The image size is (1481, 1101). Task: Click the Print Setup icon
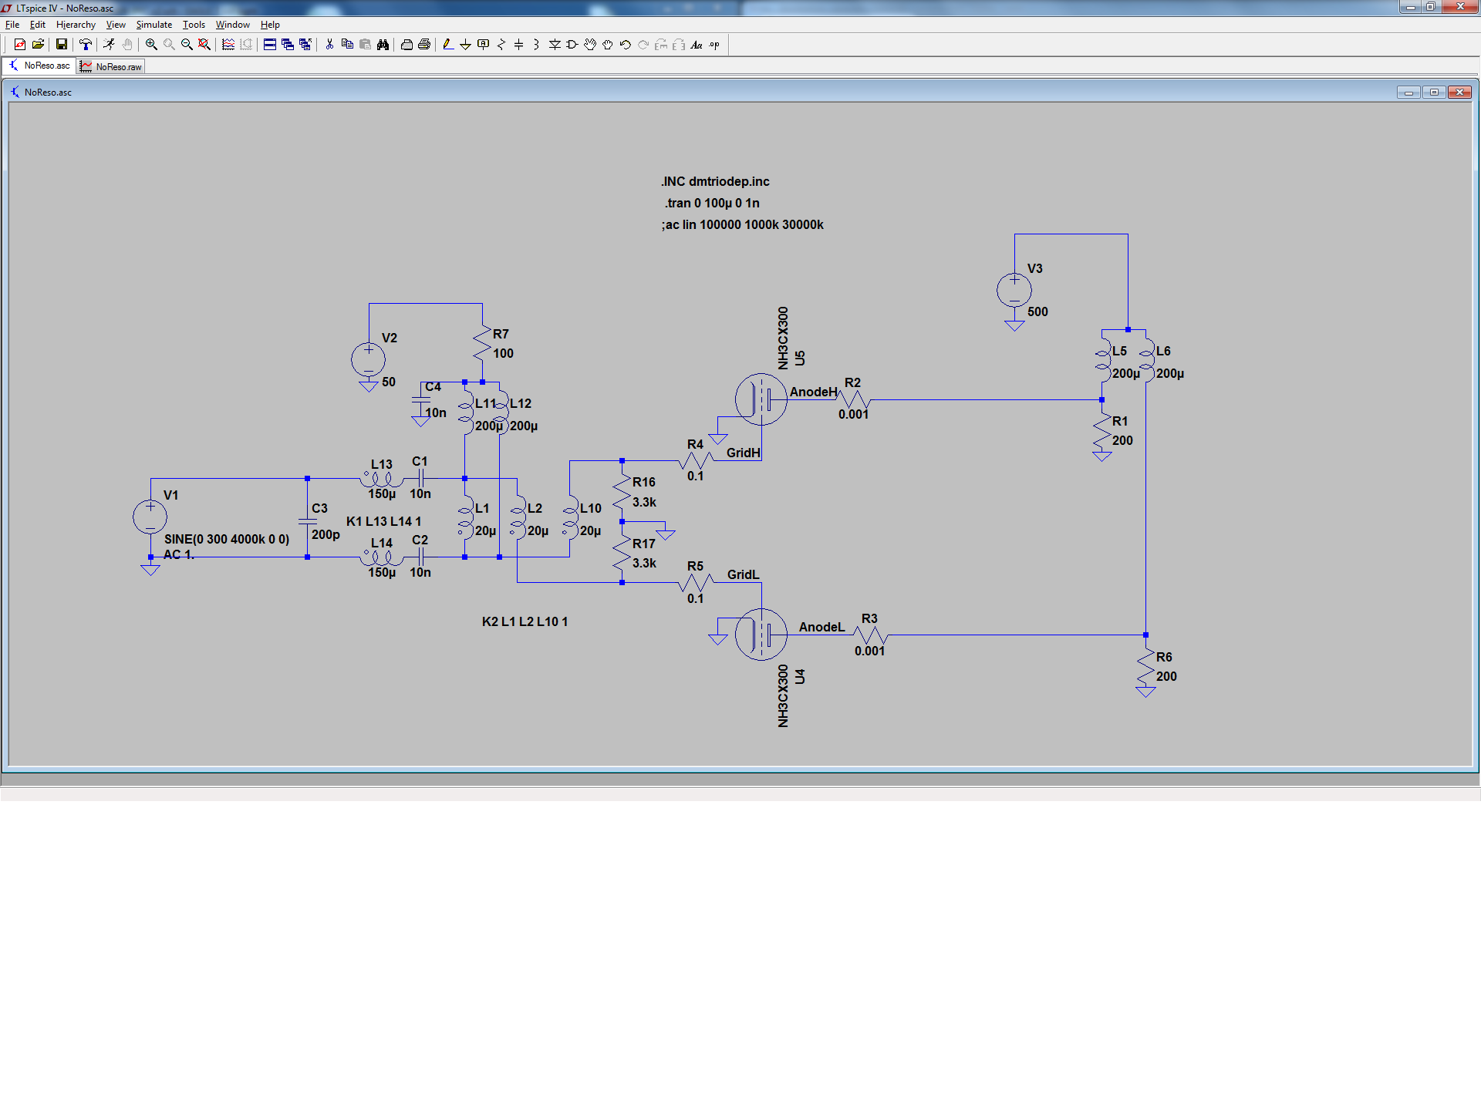(x=407, y=45)
